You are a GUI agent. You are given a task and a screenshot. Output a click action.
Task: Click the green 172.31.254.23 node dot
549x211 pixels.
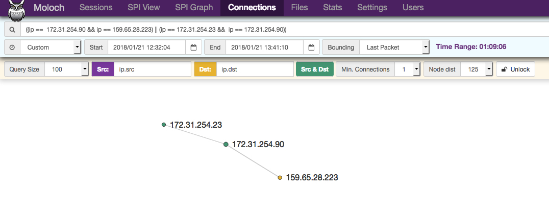tap(163, 125)
